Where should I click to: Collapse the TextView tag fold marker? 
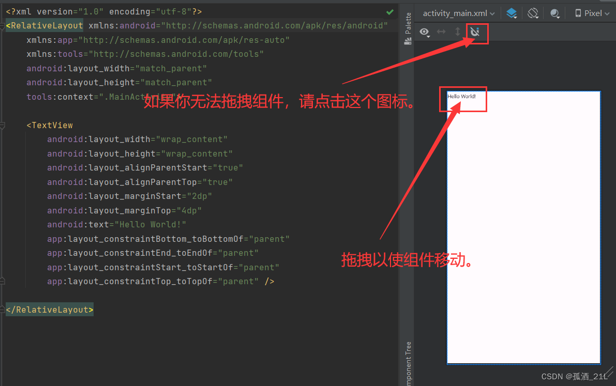point(3,126)
